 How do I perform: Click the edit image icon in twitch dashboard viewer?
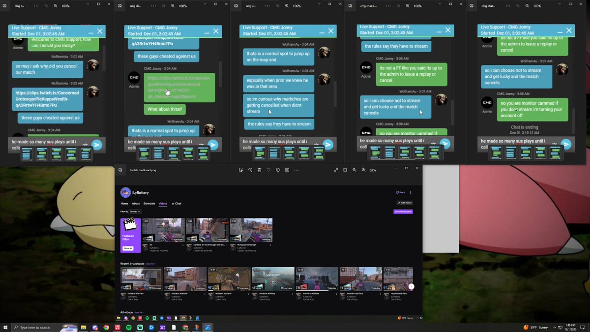241,170
